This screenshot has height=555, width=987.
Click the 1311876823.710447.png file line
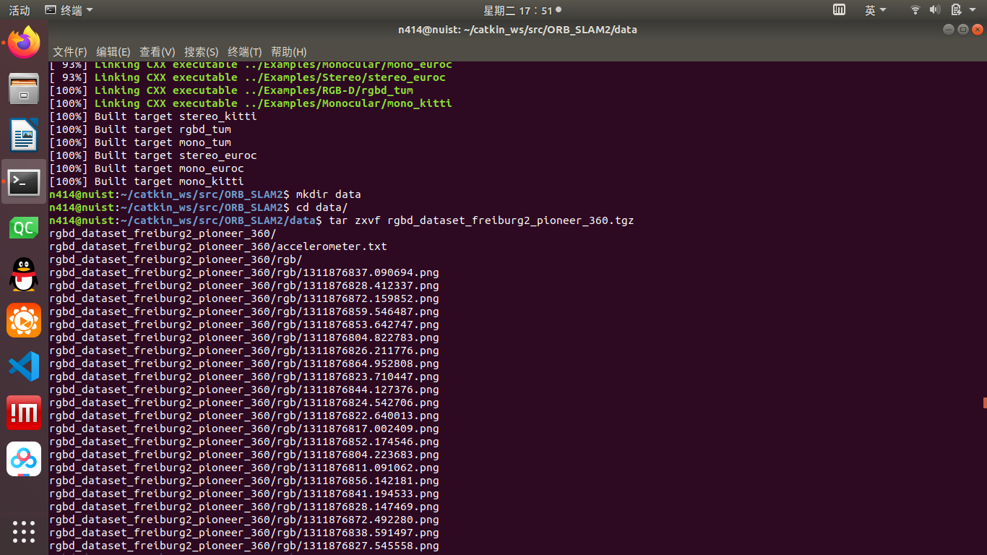(x=244, y=377)
